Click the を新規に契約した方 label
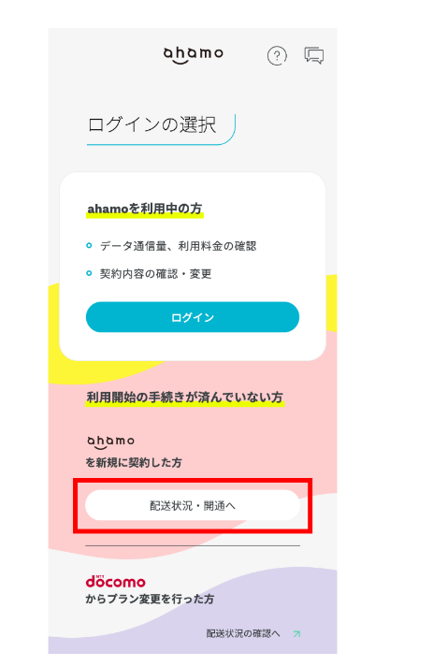 (134, 462)
